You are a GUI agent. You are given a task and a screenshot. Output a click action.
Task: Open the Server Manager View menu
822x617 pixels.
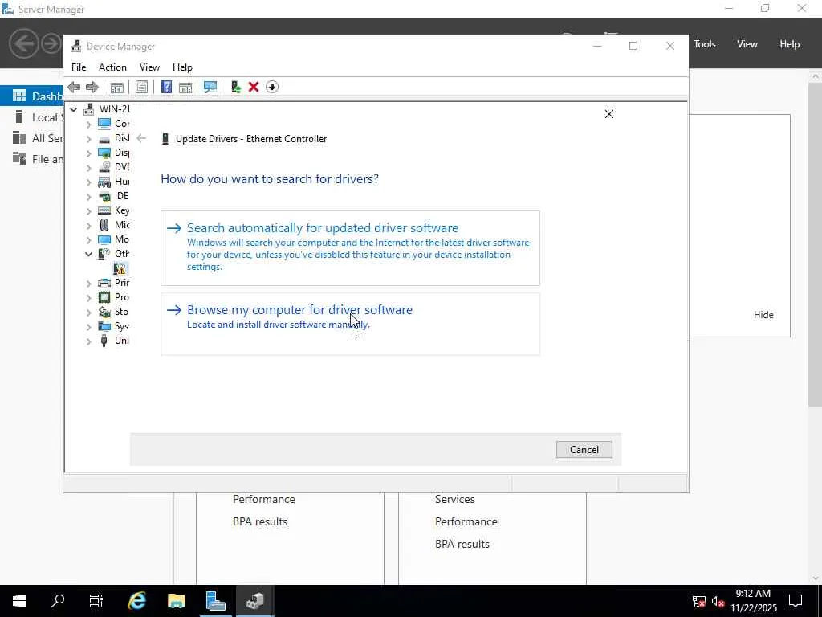click(747, 44)
